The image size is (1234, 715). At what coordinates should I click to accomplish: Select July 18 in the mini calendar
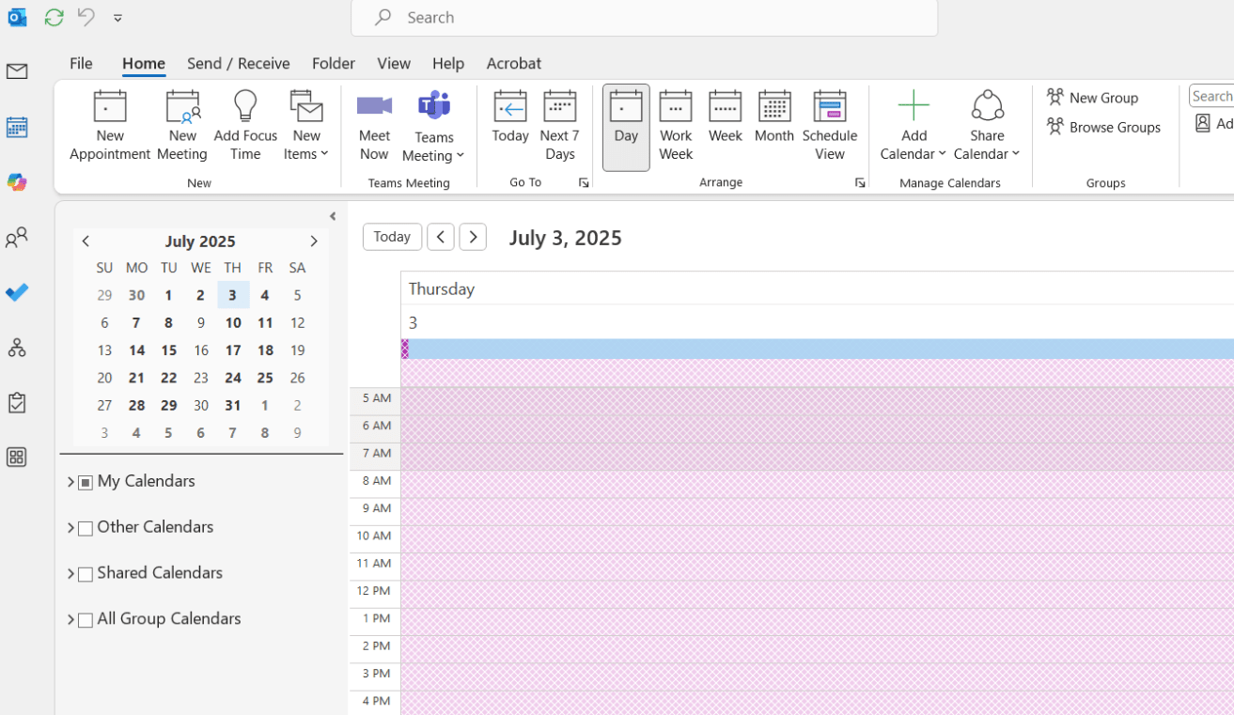[x=265, y=350]
